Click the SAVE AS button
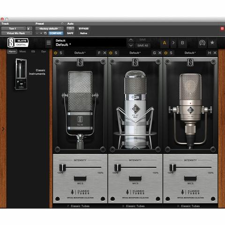 (x=142, y=45)
